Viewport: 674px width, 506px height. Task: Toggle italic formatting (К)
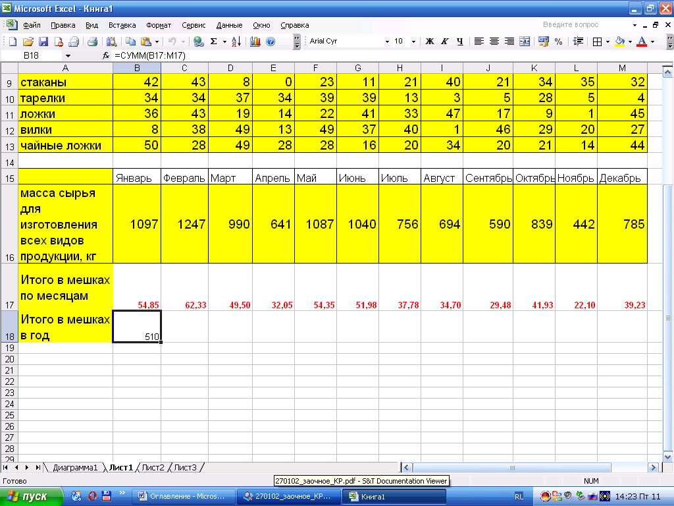point(445,42)
